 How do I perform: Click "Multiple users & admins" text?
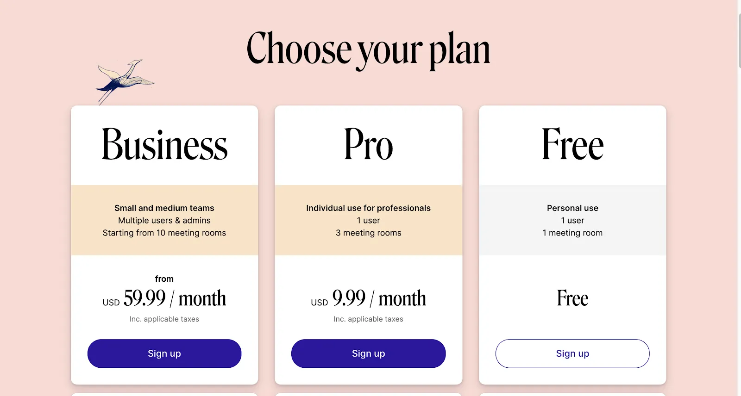(x=164, y=221)
